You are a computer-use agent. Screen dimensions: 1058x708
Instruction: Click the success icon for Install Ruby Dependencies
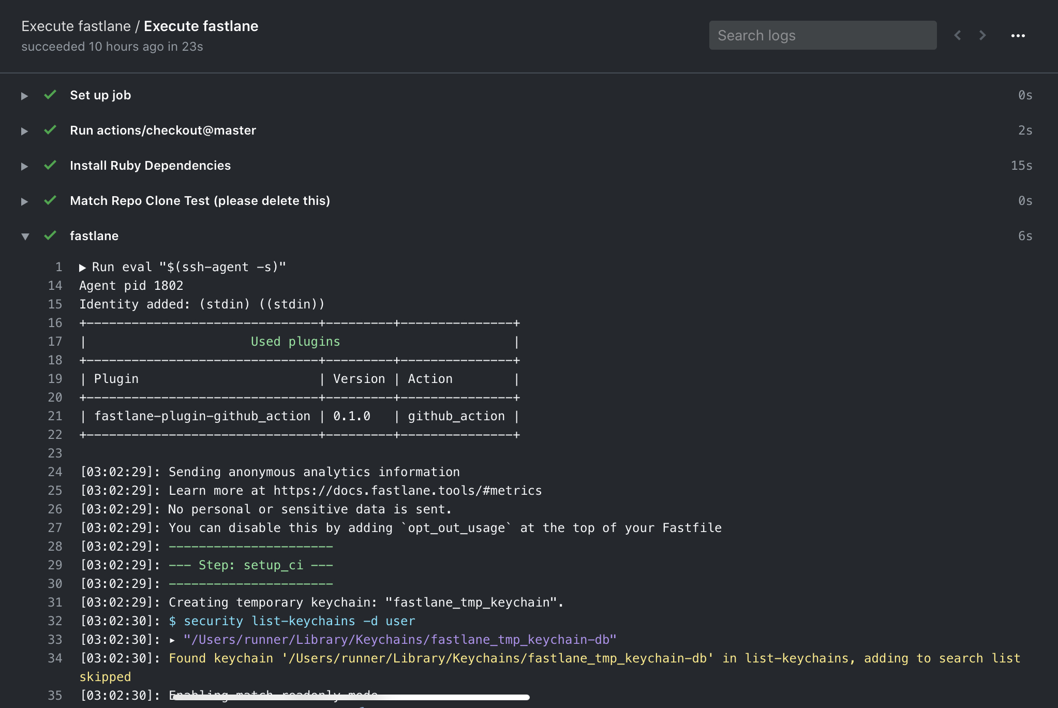(x=49, y=165)
